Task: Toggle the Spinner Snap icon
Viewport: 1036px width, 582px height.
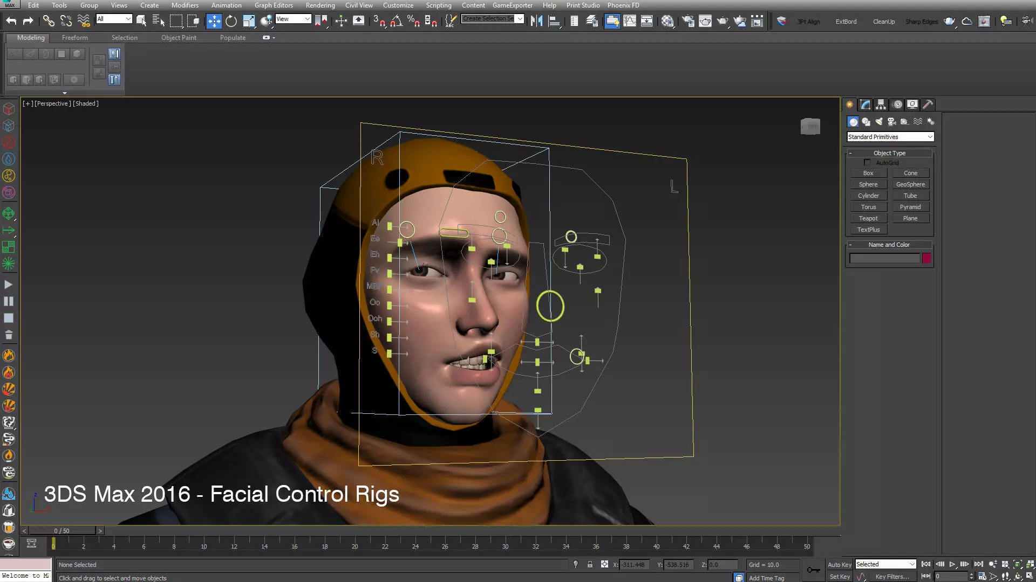Action: (431, 21)
